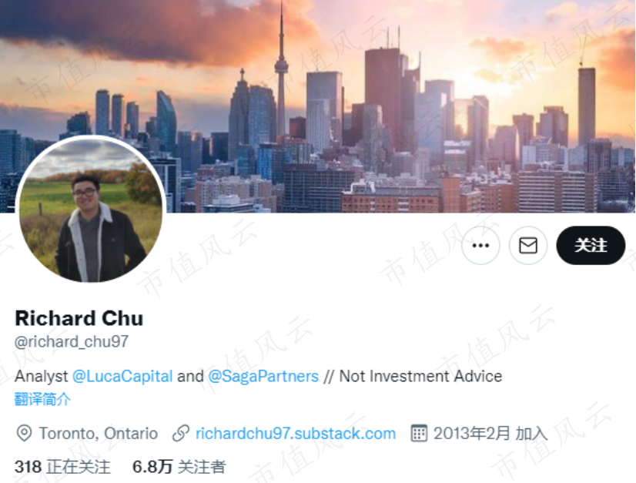Click 翻译简介 to translate the bio
This screenshot has width=636, height=483.
tap(42, 399)
